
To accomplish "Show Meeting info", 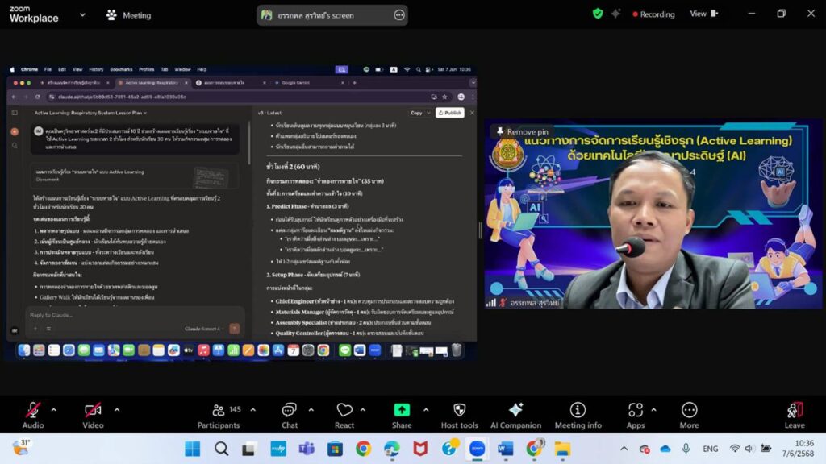I will point(578,414).
